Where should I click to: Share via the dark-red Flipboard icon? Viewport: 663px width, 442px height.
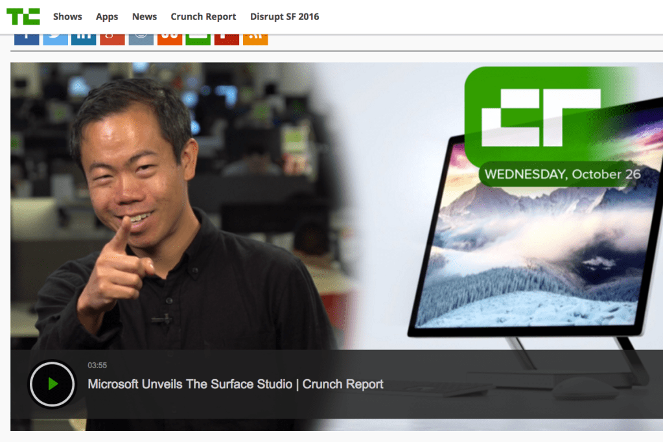[227, 40]
